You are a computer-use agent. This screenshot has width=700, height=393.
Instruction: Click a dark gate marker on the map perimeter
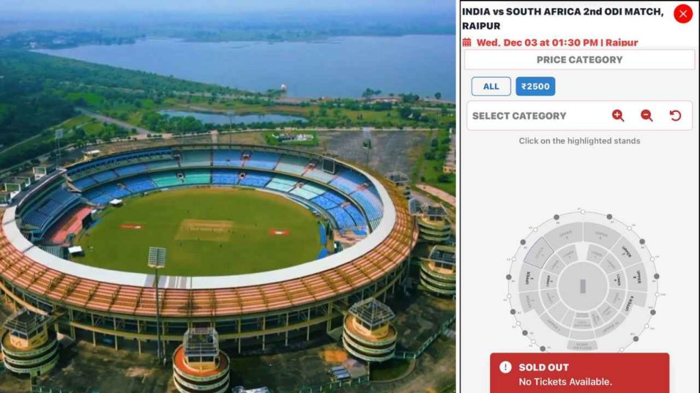pos(556,216)
